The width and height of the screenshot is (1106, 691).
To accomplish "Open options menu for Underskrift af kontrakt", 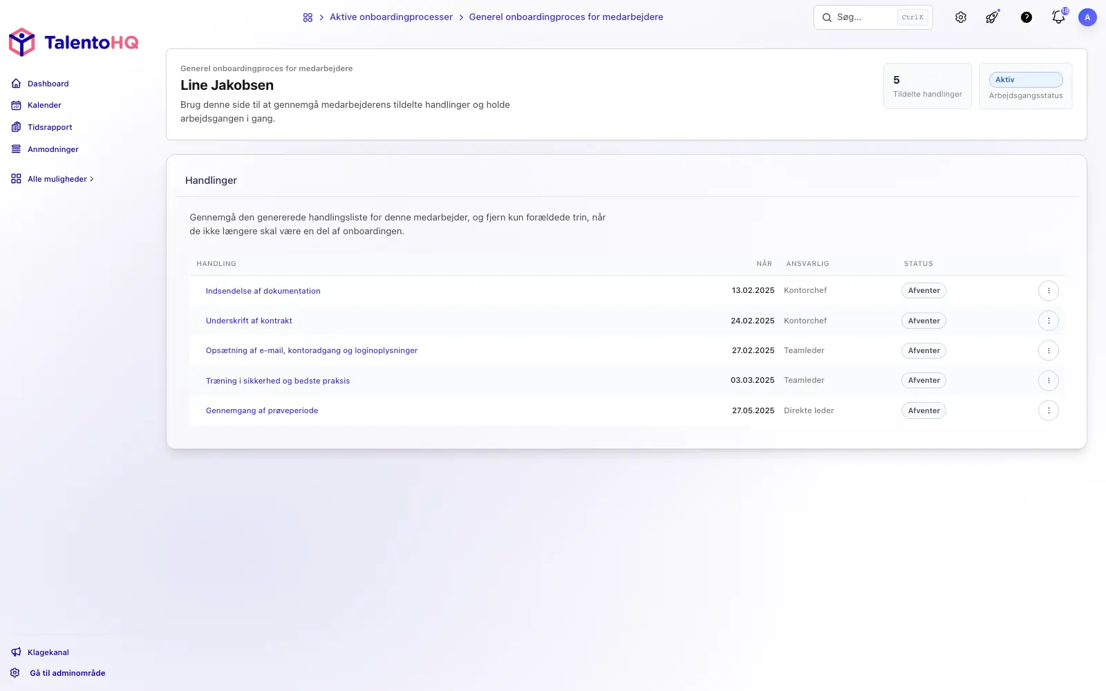I will (x=1049, y=321).
